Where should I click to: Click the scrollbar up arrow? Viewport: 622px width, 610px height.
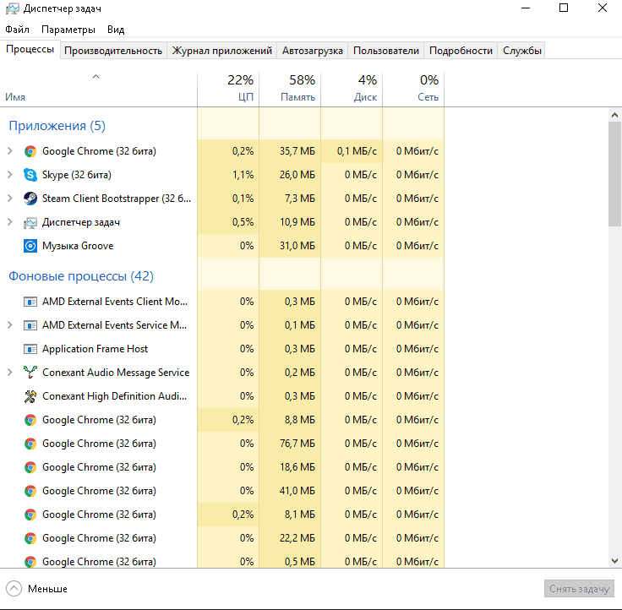pyautogui.click(x=615, y=116)
